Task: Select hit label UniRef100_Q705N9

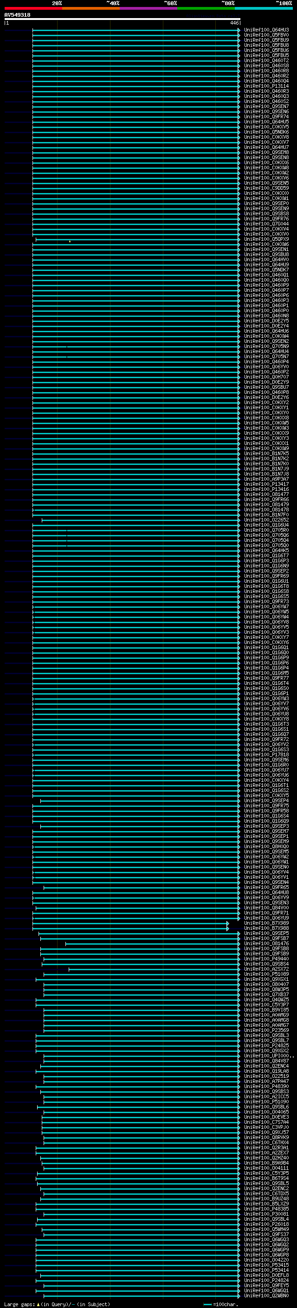Action: tap(266, 346)
